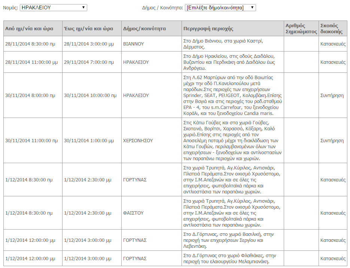Expand the Δήμος / Κοινότητα dropdown
350x268 pixels.
point(220,7)
